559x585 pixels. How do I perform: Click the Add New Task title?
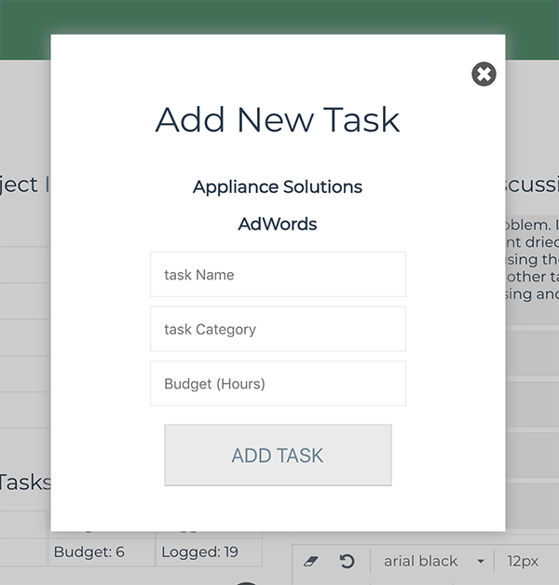(278, 120)
